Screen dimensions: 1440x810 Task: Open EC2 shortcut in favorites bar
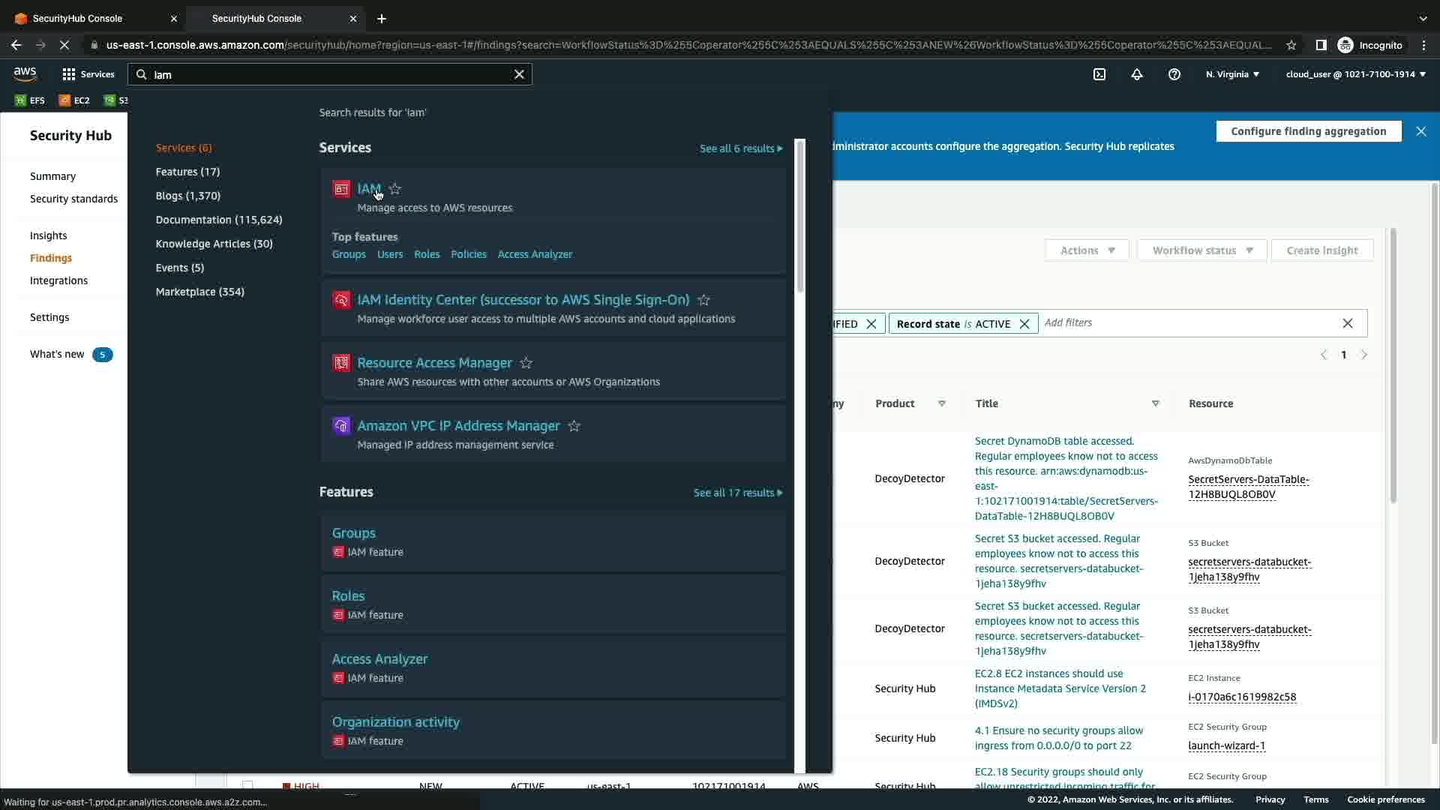pos(74,100)
